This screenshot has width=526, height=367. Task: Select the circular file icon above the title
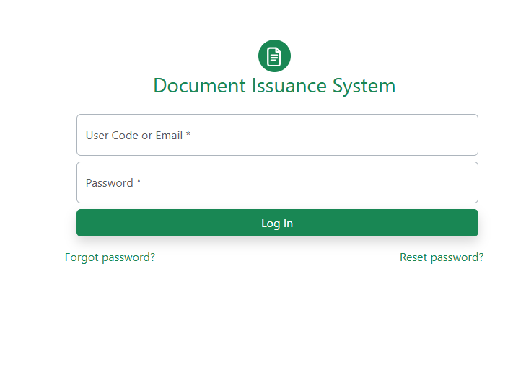[274, 56]
